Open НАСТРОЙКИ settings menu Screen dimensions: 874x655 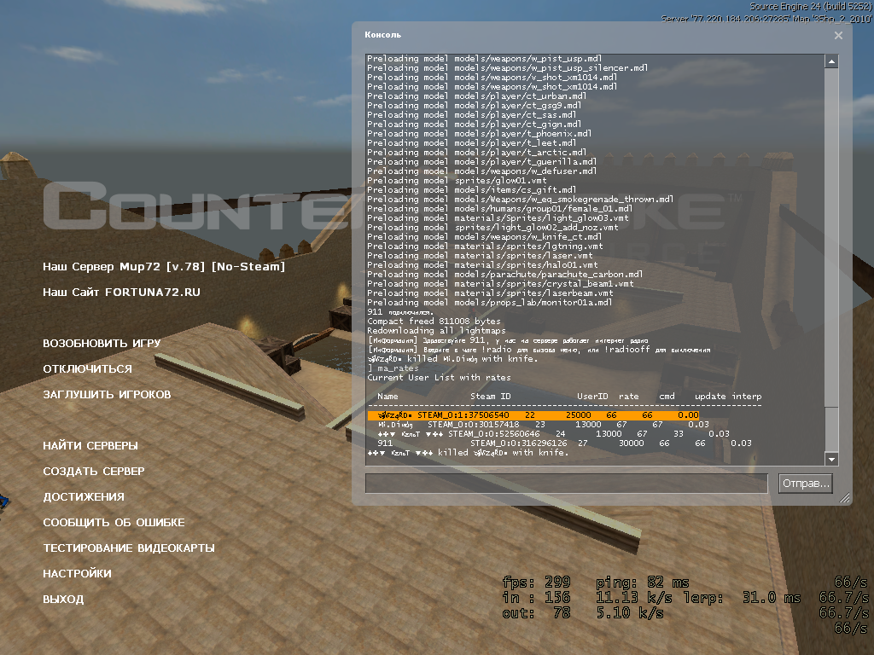coord(77,574)
